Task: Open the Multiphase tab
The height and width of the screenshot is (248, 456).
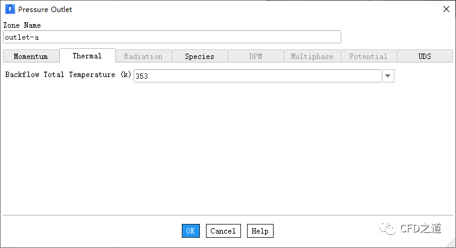Action: (312, 57)
